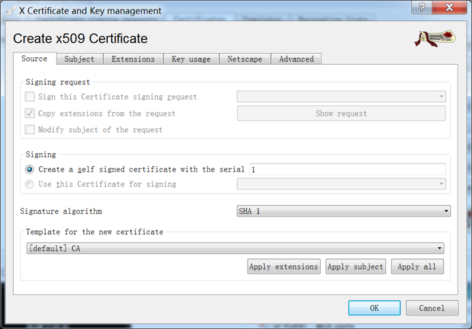Click the app icon in the title bar
Viewport: 472px width, 329px height.
pyautogui.click(x=10, y=11)
